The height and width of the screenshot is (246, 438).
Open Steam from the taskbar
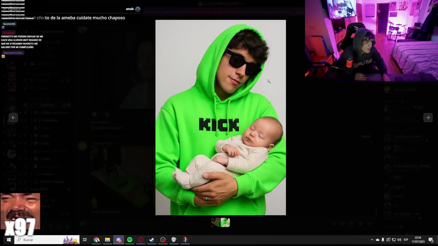[x=152, y=240]
